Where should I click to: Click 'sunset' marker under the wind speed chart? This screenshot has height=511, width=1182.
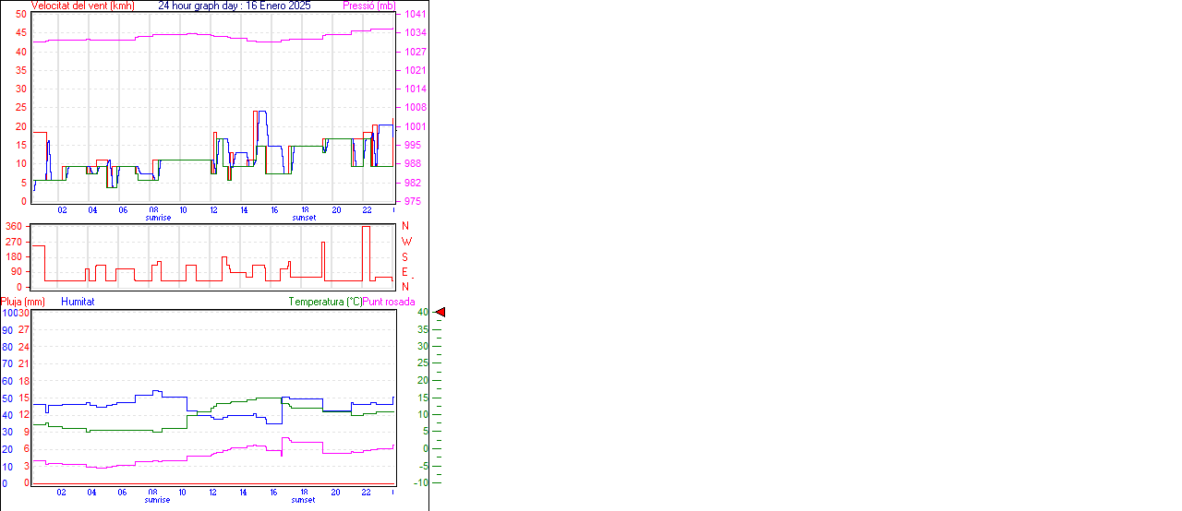[x=303, y=218]
